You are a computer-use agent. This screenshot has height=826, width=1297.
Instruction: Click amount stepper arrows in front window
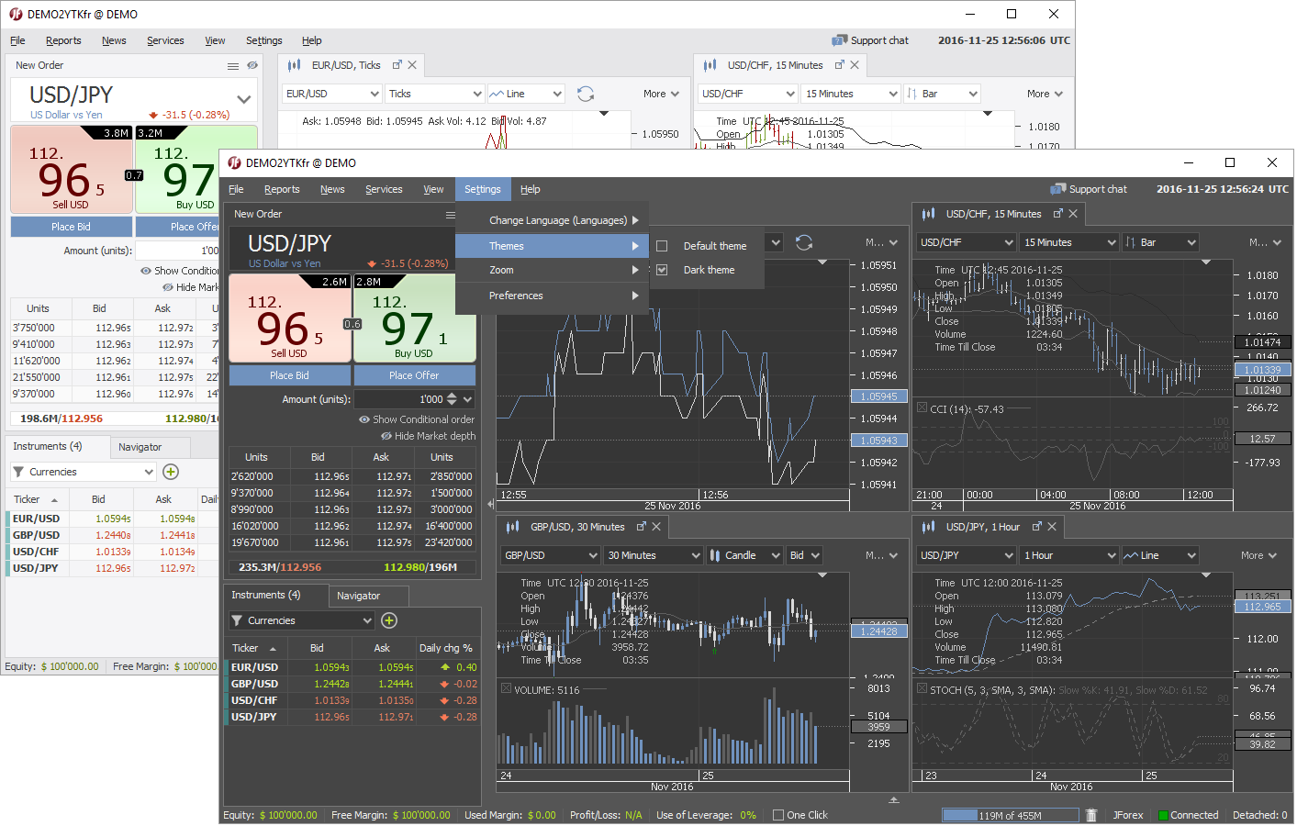[x=453, y=399]
